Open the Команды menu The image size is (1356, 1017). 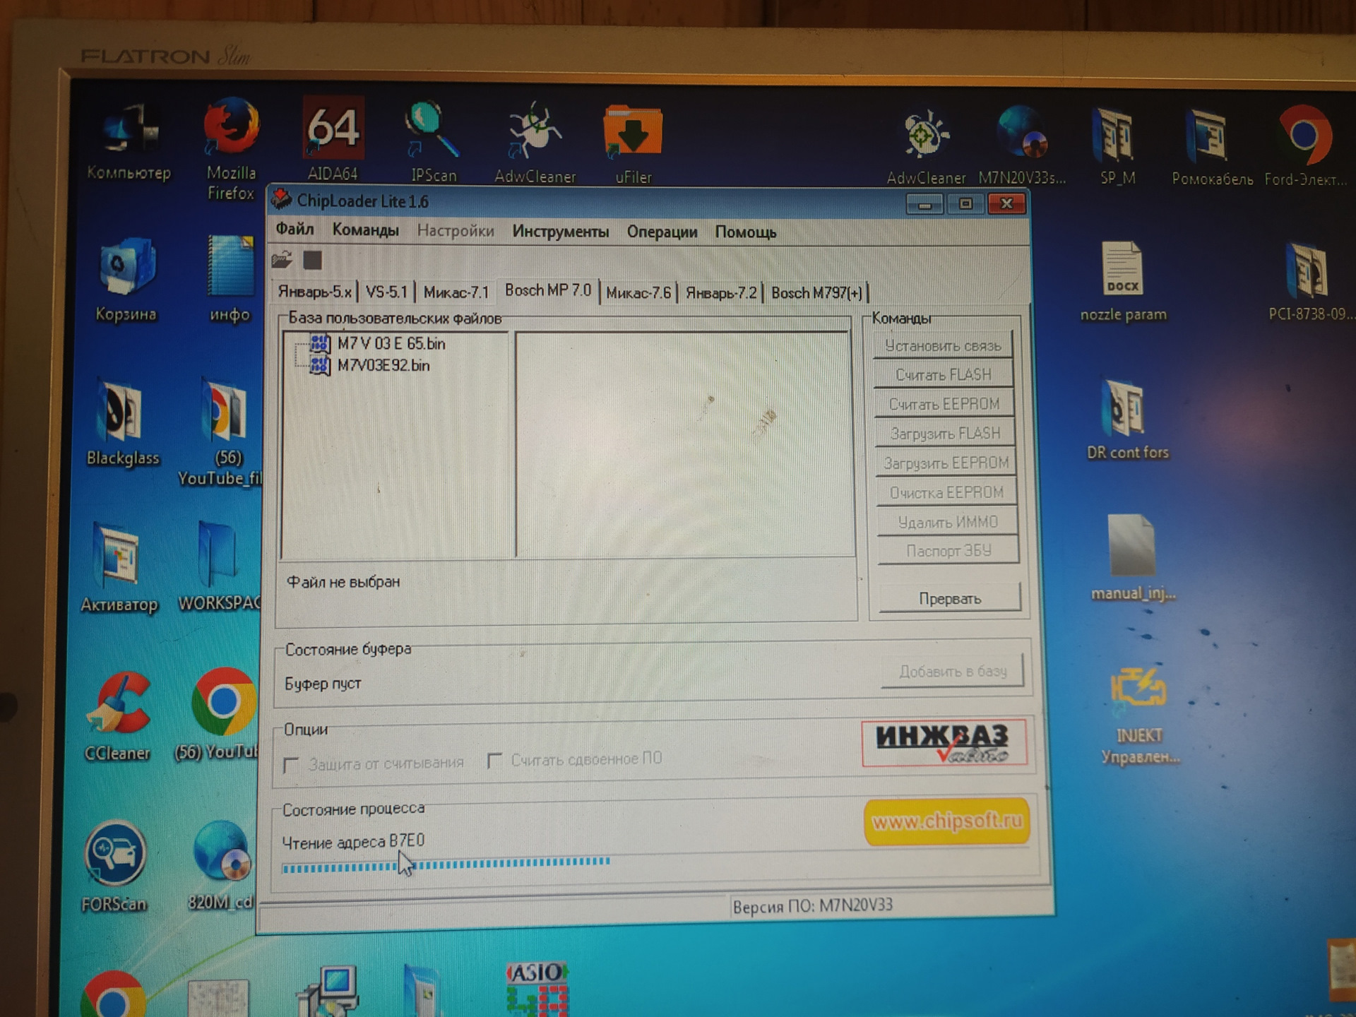(x=365, y=230)
